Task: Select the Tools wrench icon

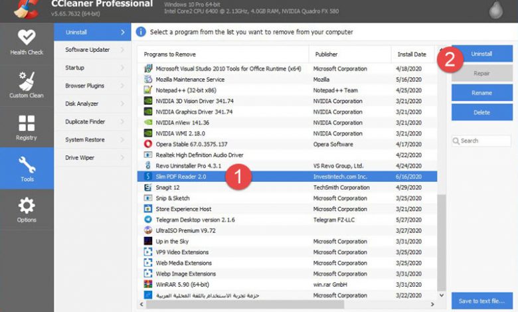Action: pos(27,165)
